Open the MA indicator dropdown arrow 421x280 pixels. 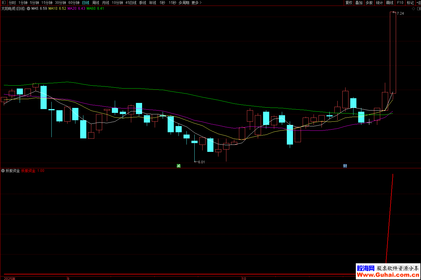28,9
